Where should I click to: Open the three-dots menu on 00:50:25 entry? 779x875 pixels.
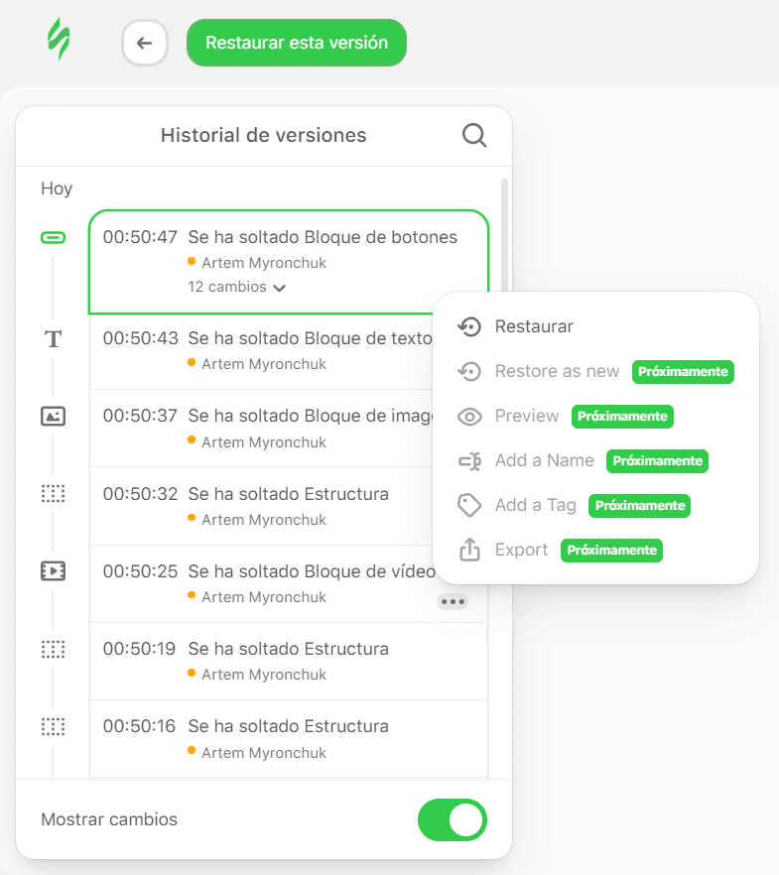[x=453, y=601]
